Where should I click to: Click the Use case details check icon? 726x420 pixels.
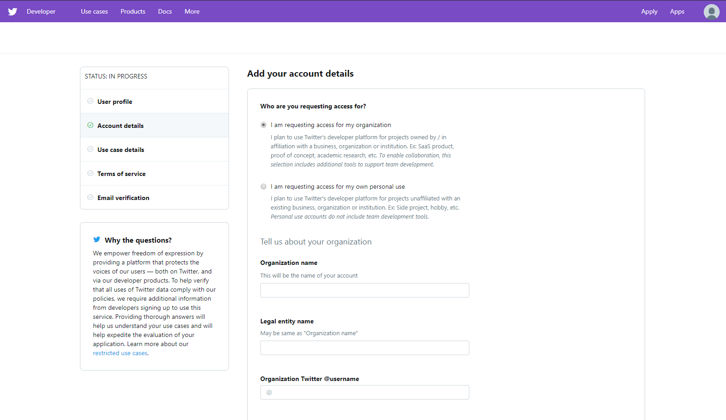90,149
